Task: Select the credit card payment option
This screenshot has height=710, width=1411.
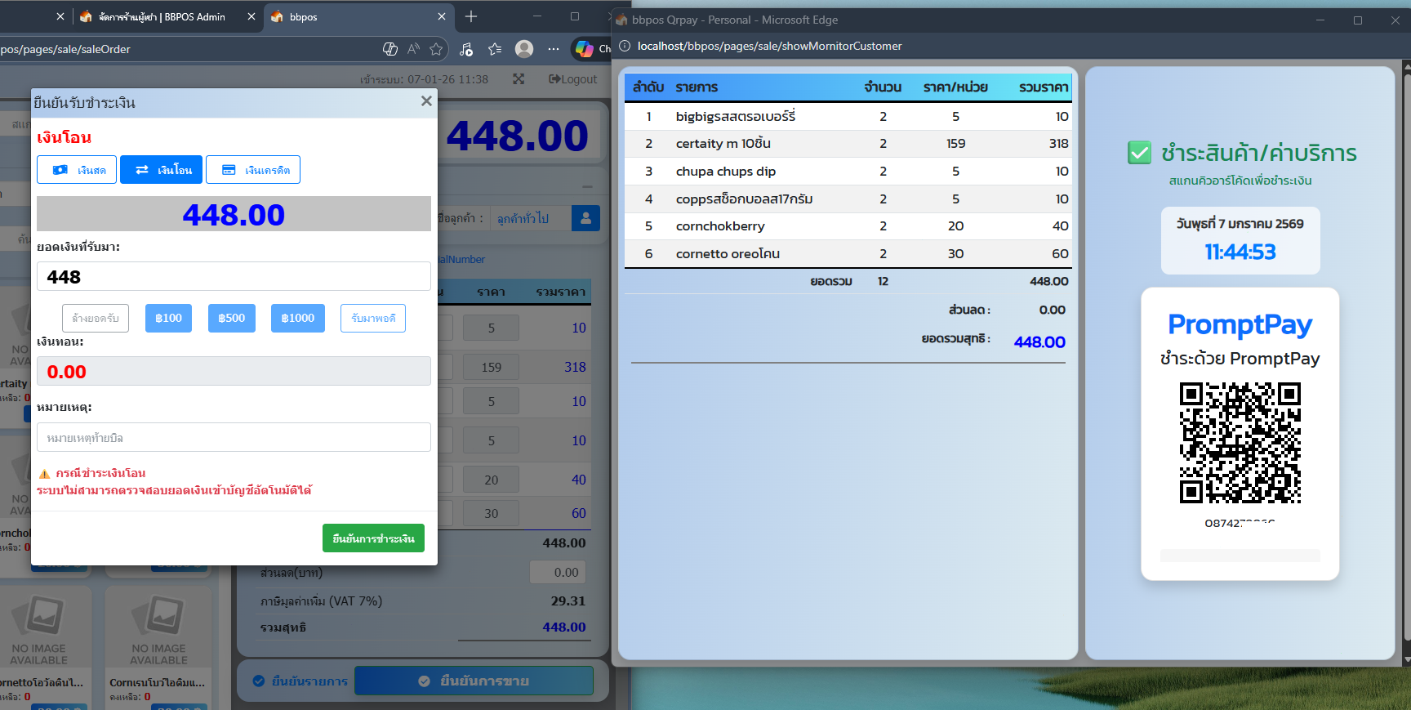Action: point(253,170)
